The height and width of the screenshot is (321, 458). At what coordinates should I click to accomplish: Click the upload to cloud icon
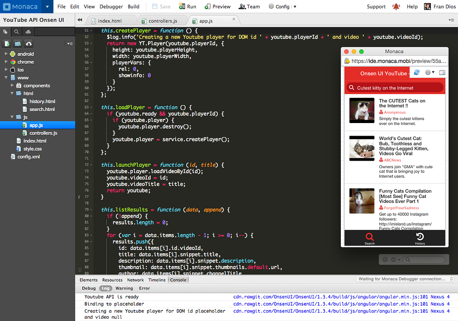pos(29,44)
